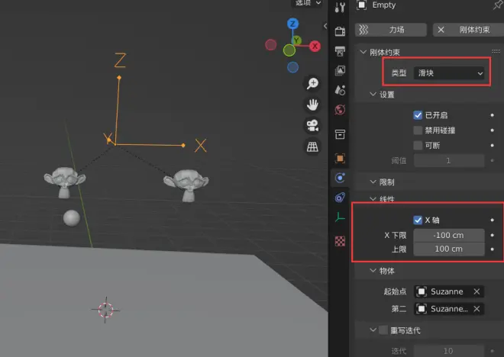Open the Tool properties tab
Screen dimensions: 504x357
pyautogui.click(x=340, y=6)
